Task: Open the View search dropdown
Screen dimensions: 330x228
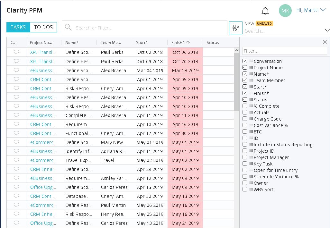Action: pyautogui.click(x=327, y=30)
